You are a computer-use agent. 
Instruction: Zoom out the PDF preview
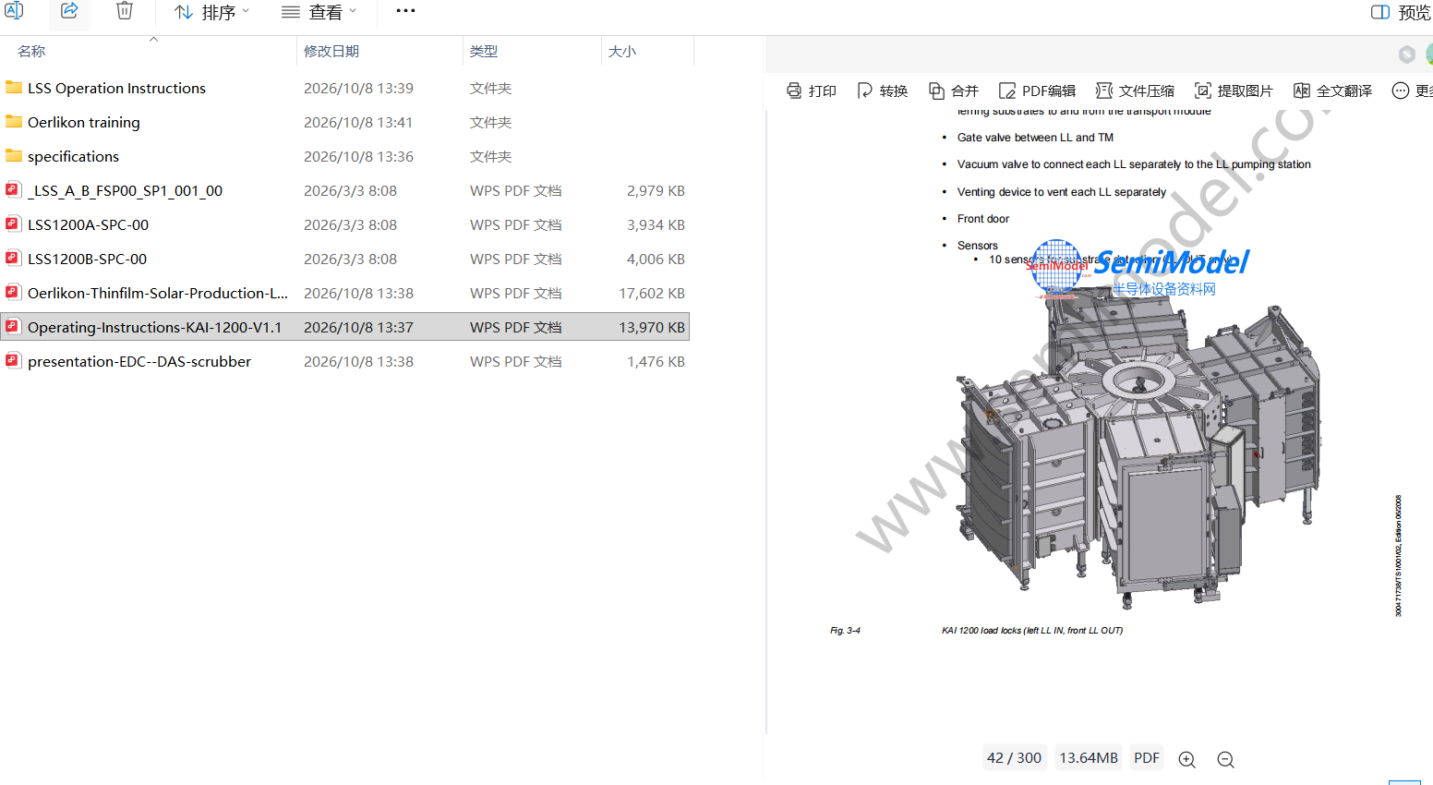pos(1226,759)
